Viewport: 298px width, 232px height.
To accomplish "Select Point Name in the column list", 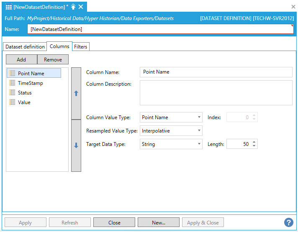I will click(x=31, y=74).
